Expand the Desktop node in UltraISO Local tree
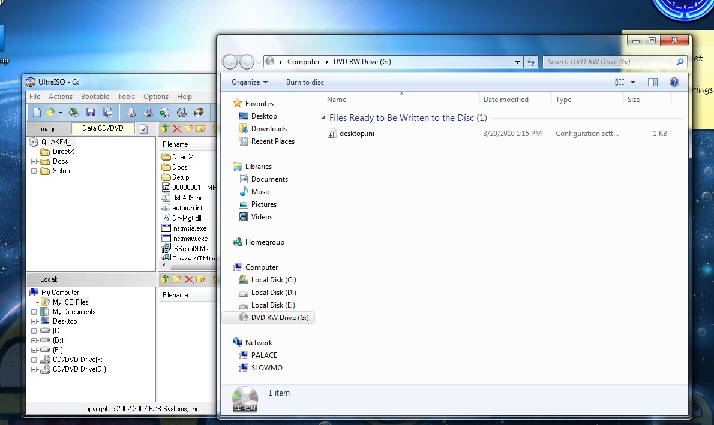The image size is (714, 425). point(34,321)
